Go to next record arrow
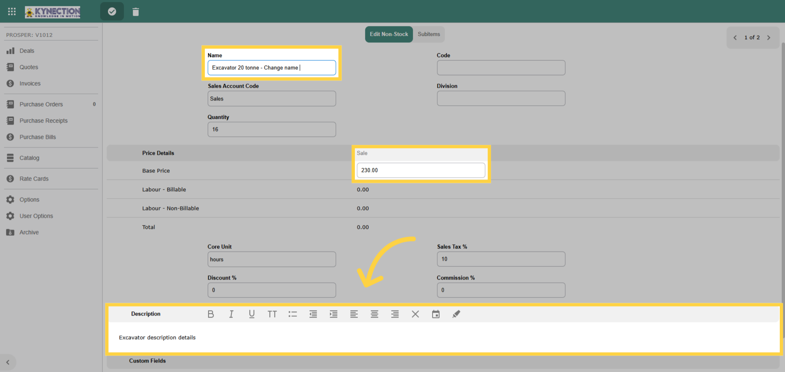This screenshot has width=785, height=372. [769, 38]
